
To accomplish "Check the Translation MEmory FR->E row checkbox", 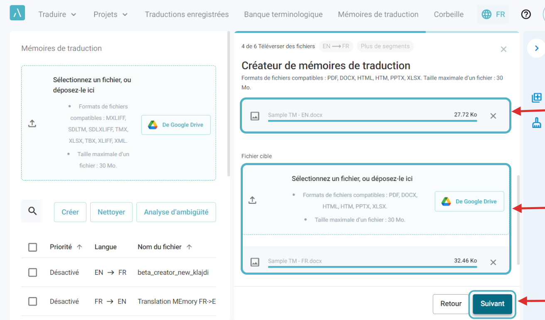I will (33, 302).
